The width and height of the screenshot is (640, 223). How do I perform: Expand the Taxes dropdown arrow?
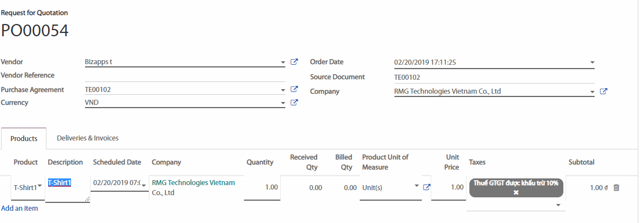pyautogui.click(x=558, y=205)
